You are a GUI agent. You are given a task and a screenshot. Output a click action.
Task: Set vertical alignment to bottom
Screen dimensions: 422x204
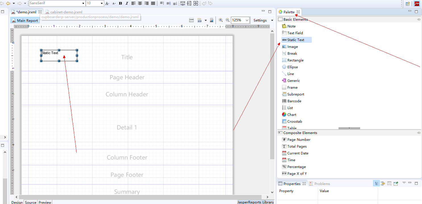pos(175,3)
